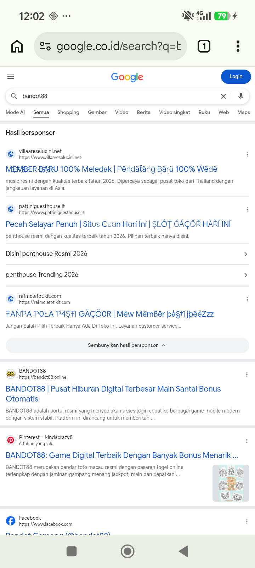The width and height of the screenshot is (255, 568).
Task: Collapse sponsored results with Sembunyikan hasil bersponsor
Action: 127,345
